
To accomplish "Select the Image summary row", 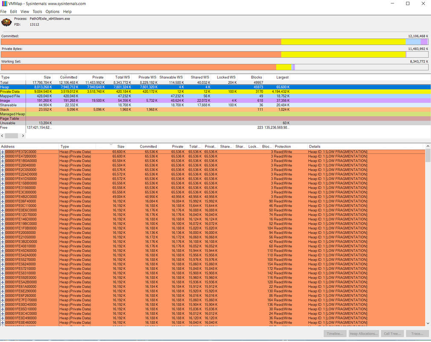I will pos(215,100).
